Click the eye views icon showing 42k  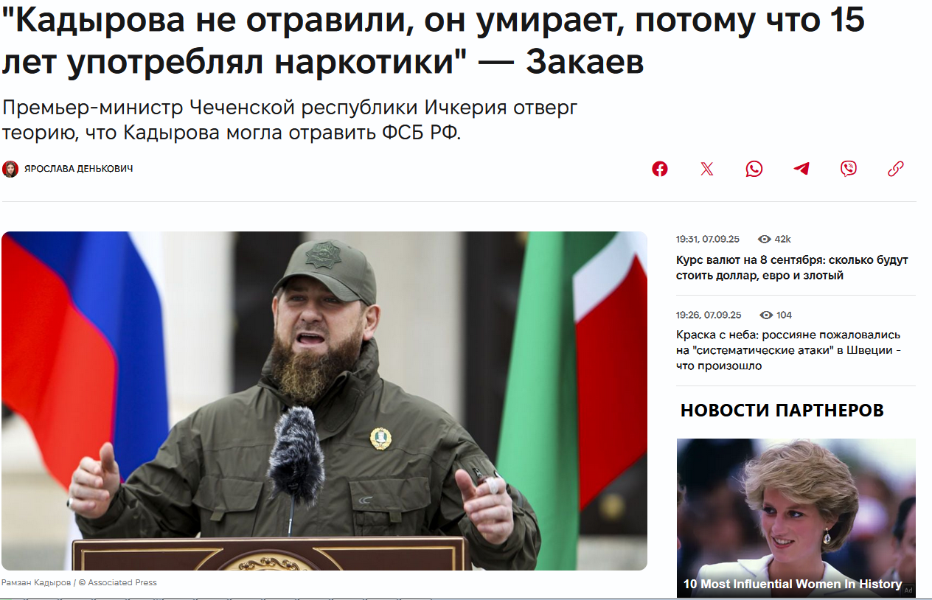tap(765, 239)
